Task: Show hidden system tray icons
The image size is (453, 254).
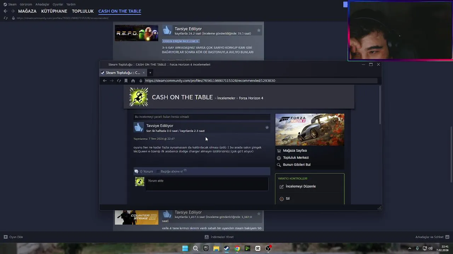Action: pos(410,248)
